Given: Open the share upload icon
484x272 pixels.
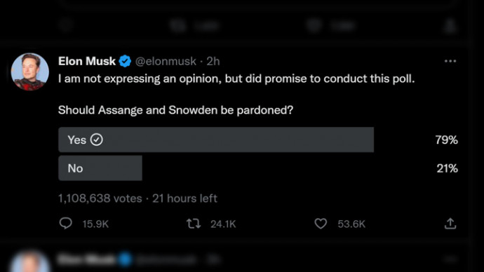Looking at the screenshot, I should click(x=450, y=223).
